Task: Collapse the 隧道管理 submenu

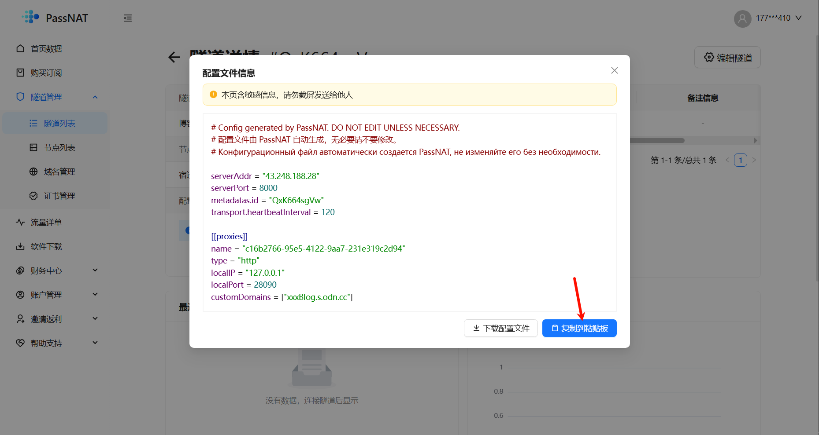Action: click(x=95, y=97)
